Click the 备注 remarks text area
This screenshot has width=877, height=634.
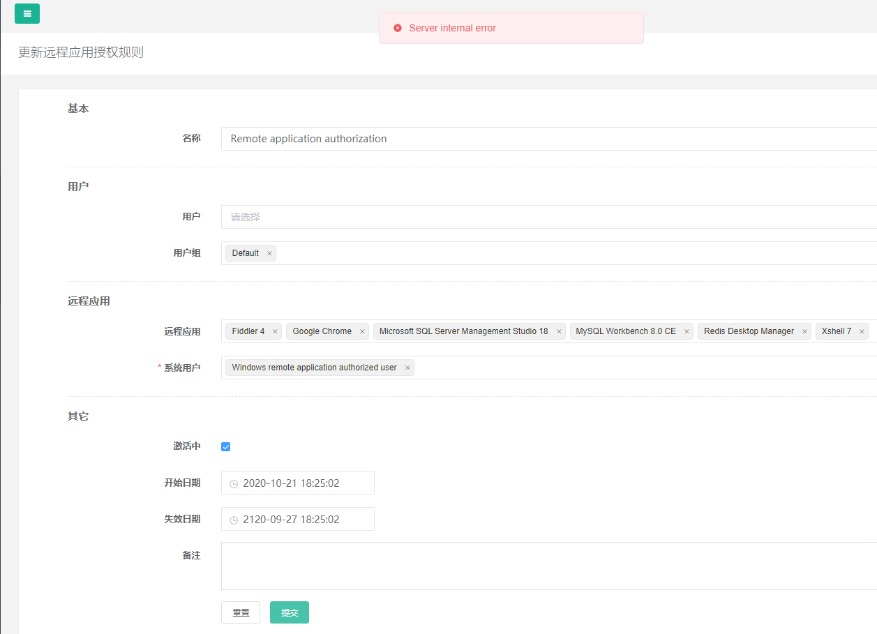pyautogui.click(x=488, y=565)
